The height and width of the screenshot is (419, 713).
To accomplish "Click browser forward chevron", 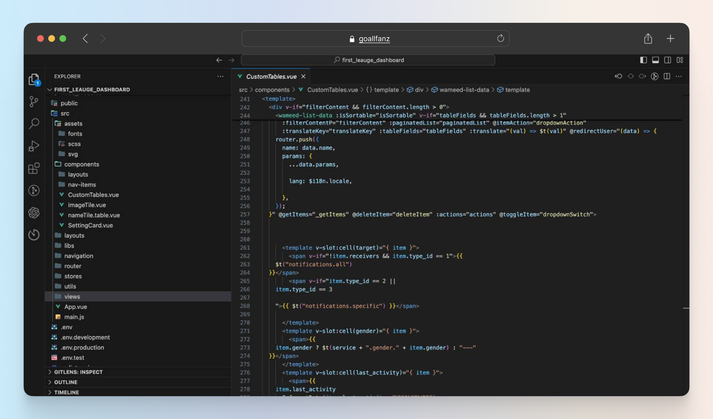I will coord(103,38).
